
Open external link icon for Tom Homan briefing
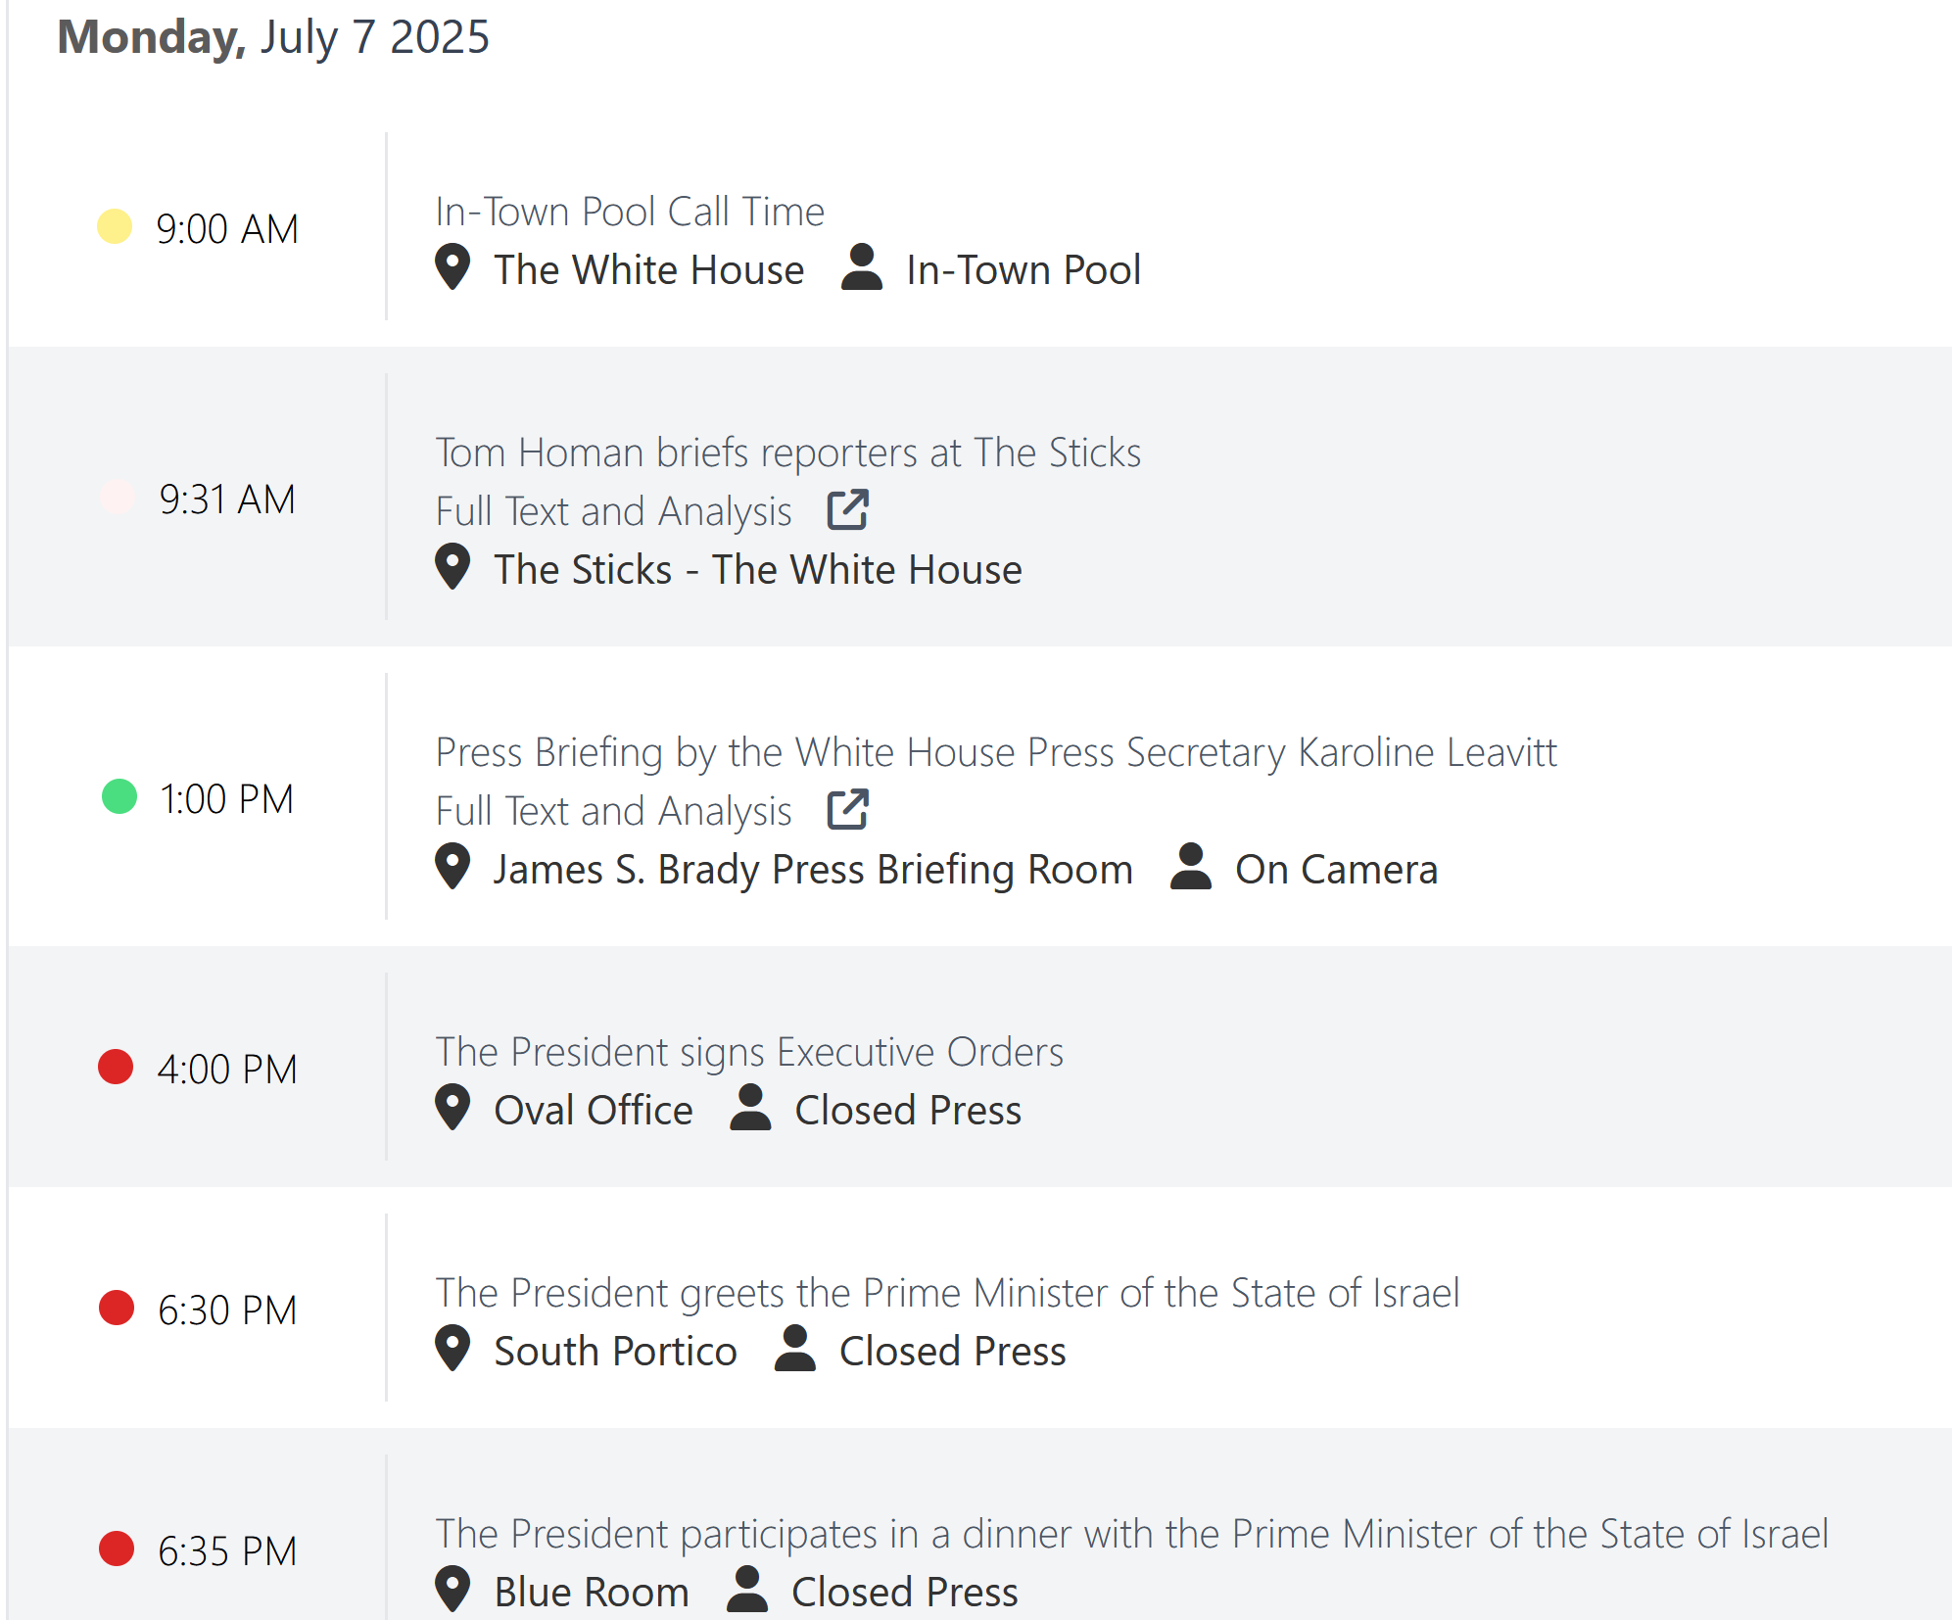[847, 509]
